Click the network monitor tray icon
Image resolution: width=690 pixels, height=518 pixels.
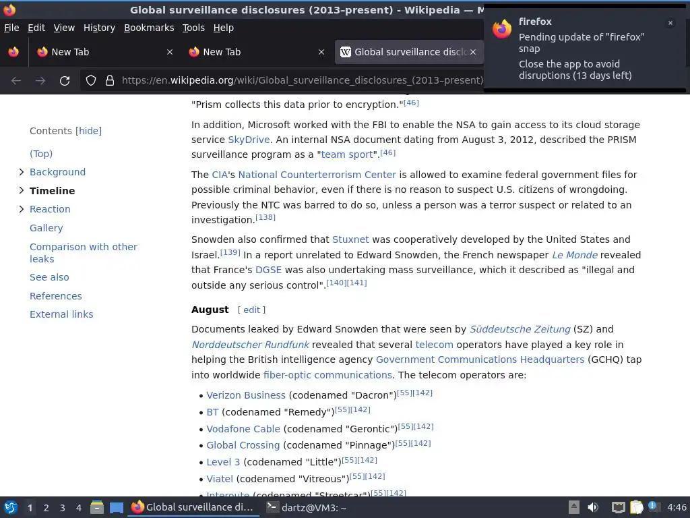pos(619,508)
